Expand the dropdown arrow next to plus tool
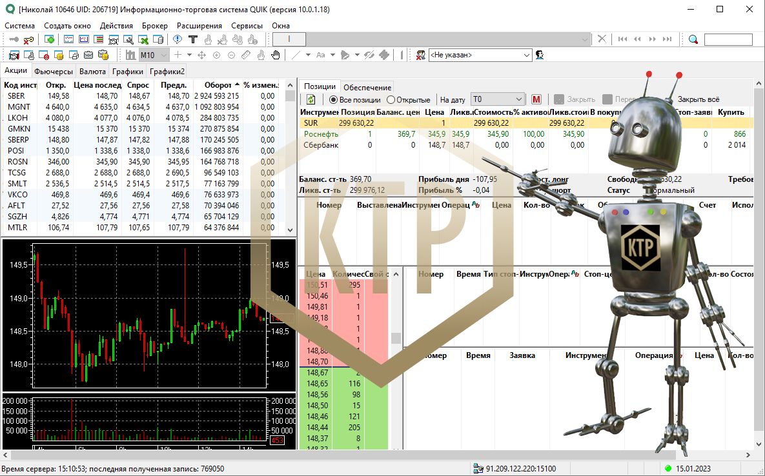 [189, 55]
